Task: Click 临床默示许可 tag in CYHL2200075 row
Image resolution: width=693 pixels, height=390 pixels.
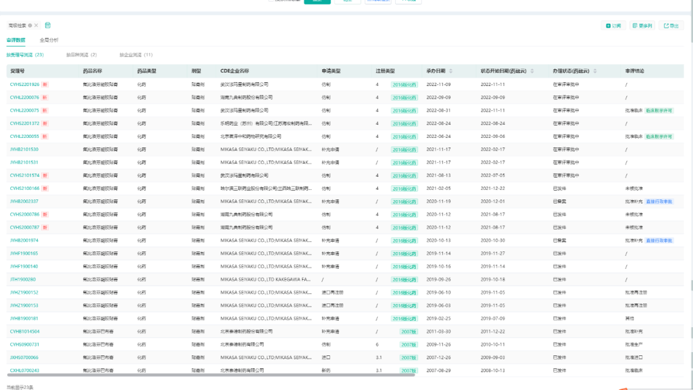Action: (x=659, y=110)
